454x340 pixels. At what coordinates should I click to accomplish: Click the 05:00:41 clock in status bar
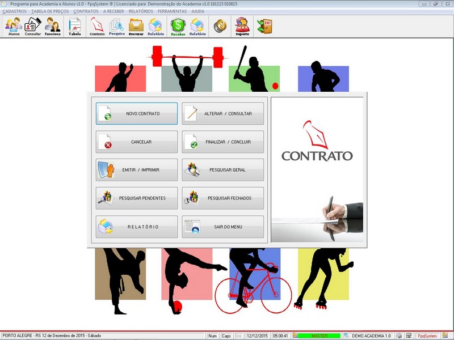pyautogui.click(x=280, y=336)
